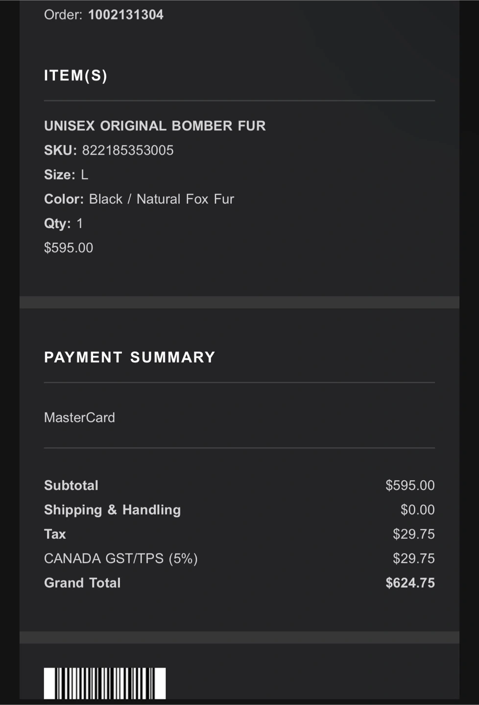
Task: Click the item price under Qty
Action: click(x=69, y=248)
